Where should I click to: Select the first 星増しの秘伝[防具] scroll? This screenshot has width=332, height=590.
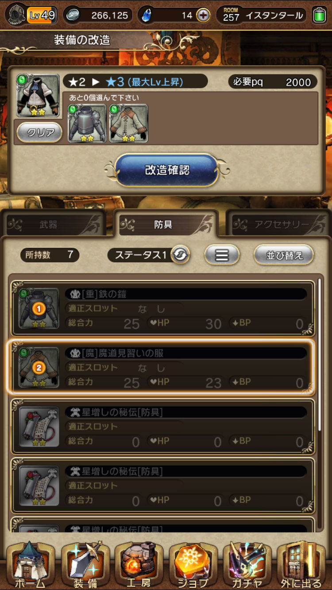(x=163, y=426)
